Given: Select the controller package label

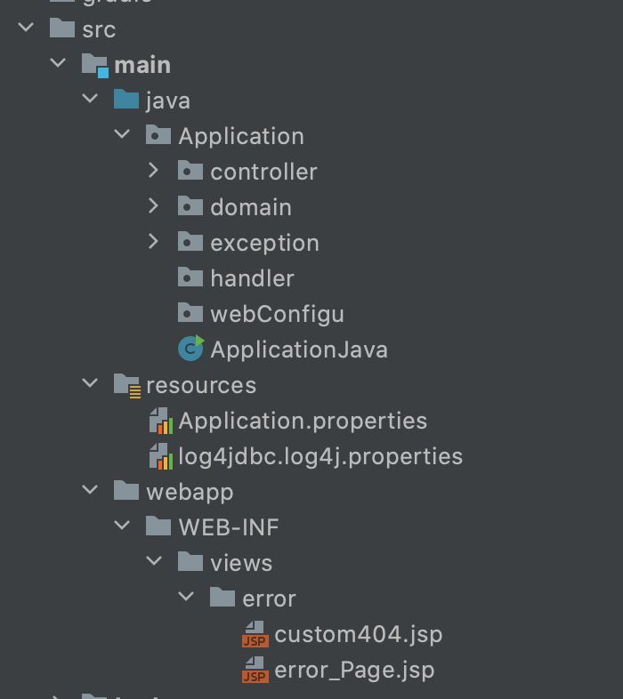Looking at the screenshot, I should (x=263, y=172).
